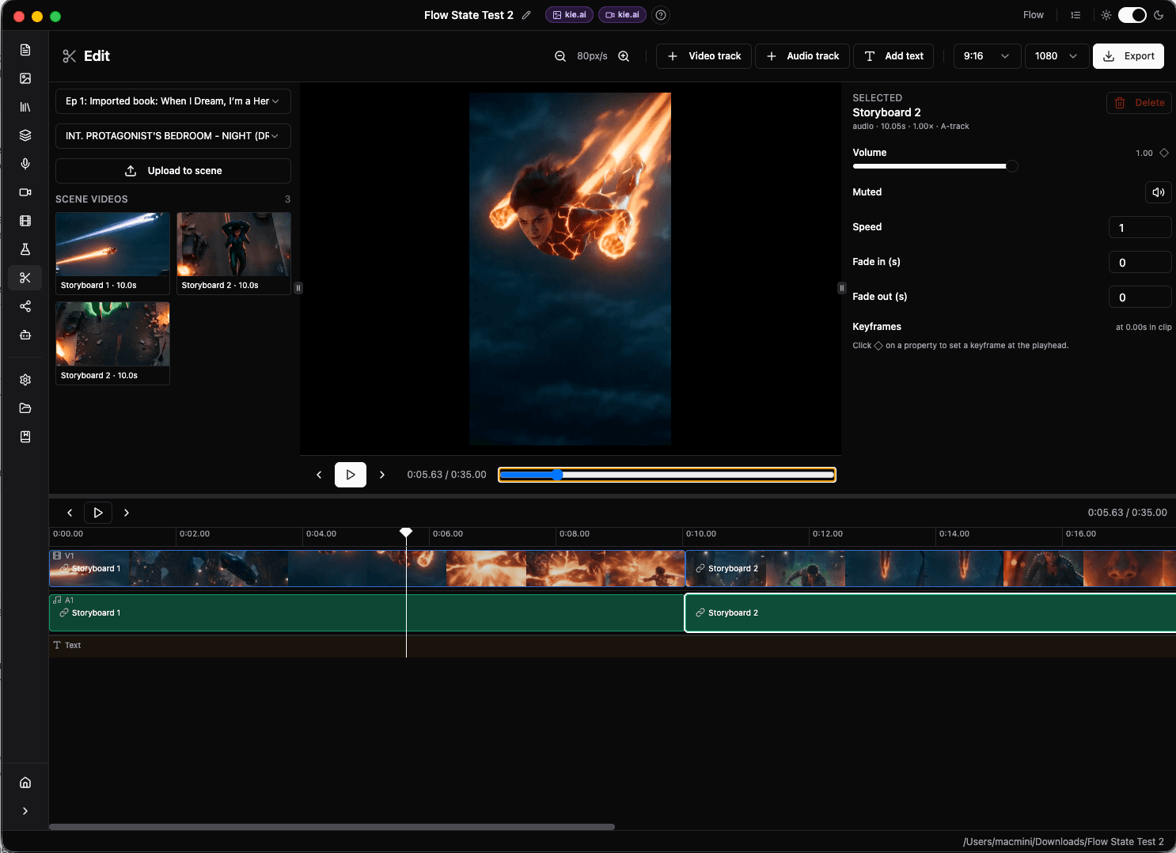1176x853 pixels.
Task: Open the share nodes sidebar icon
Action: pyautogui.click(x=25, y=306)
